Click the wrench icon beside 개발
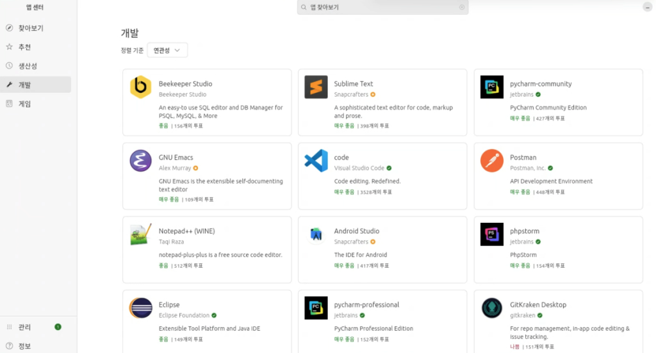The width and height of the screenshot is (656, 353). pyautogui.click(x=9, y=85)
